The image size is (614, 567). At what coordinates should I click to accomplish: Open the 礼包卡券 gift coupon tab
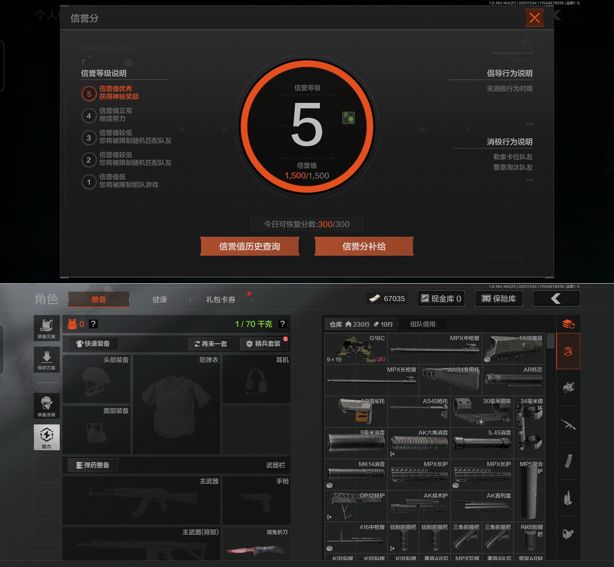(x=220, y=300)
